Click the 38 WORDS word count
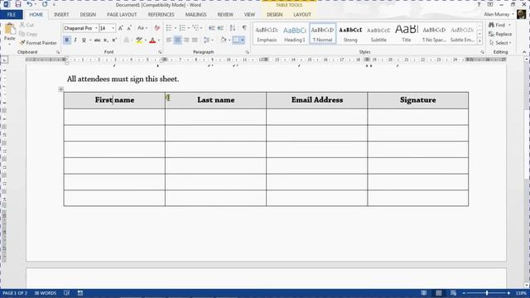 [x=46, y=293]
